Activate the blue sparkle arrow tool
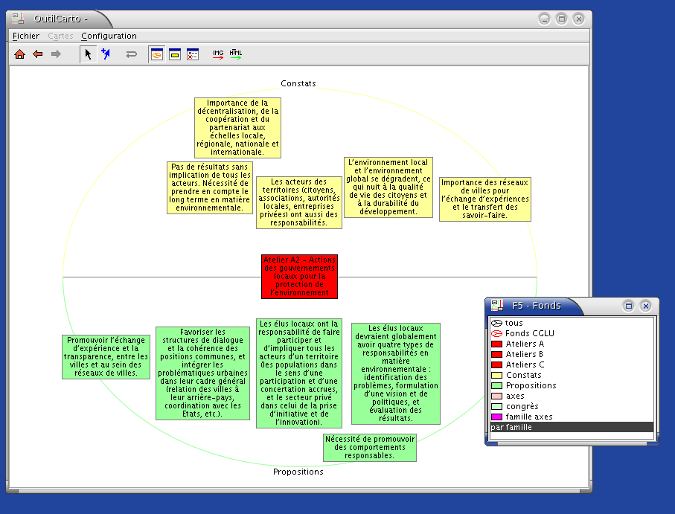 click(106, 54)
